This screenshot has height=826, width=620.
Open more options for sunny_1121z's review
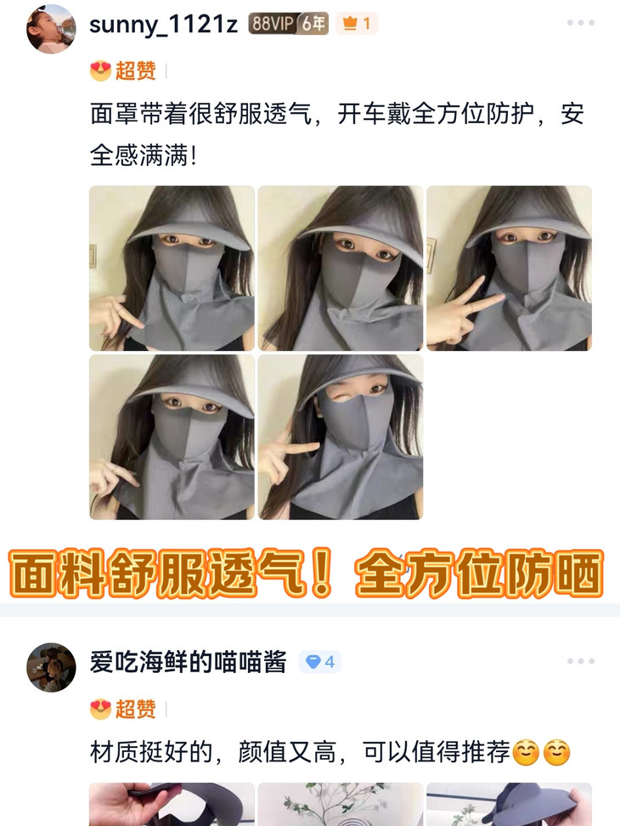(581, 23)
